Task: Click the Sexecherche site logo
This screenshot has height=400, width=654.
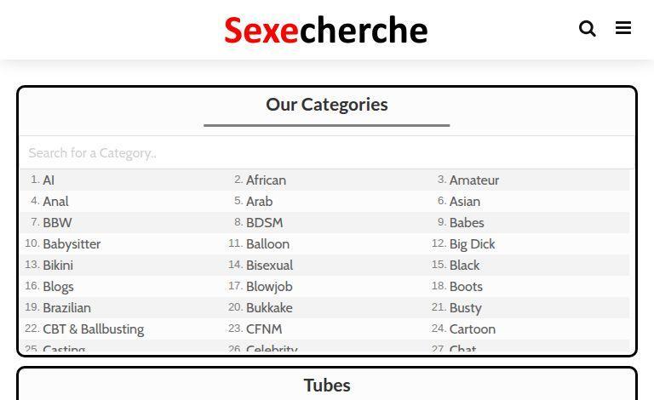Action: coord(326,31)
